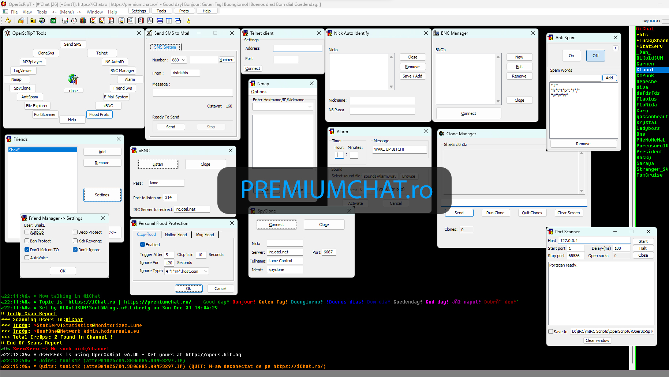Open the View menu
This screenshot has width=669, height=377.
[x=27, y=12]
